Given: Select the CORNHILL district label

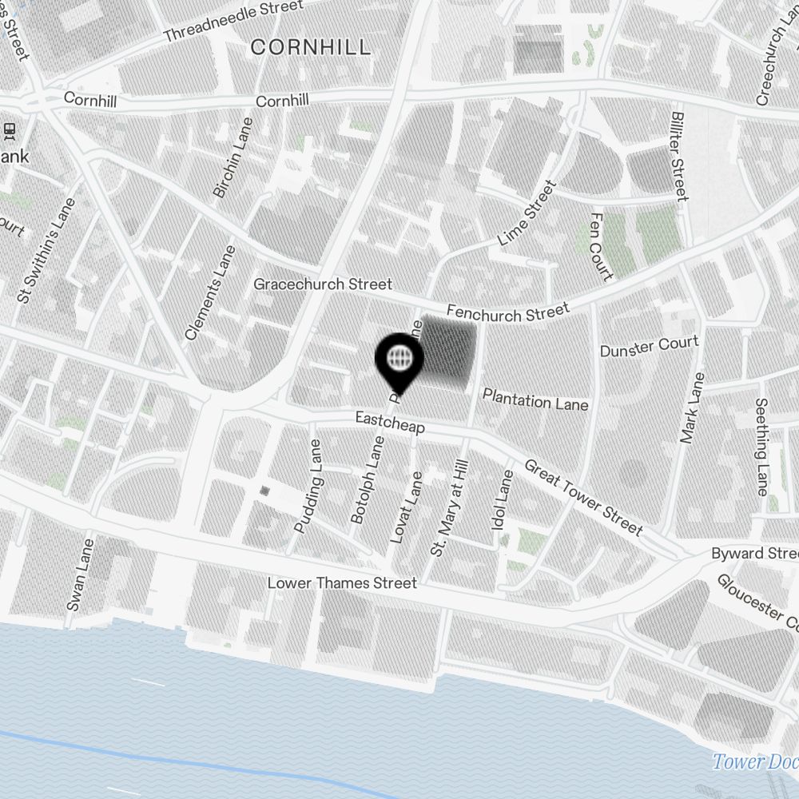Looking at the screenshot, I should point(310,47).
